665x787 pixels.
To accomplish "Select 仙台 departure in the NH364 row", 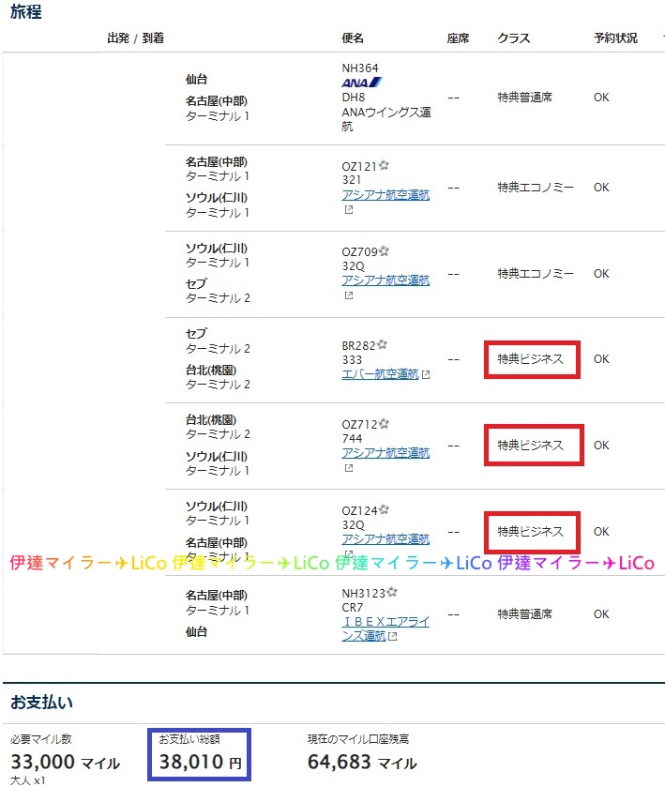I will 196,80.
